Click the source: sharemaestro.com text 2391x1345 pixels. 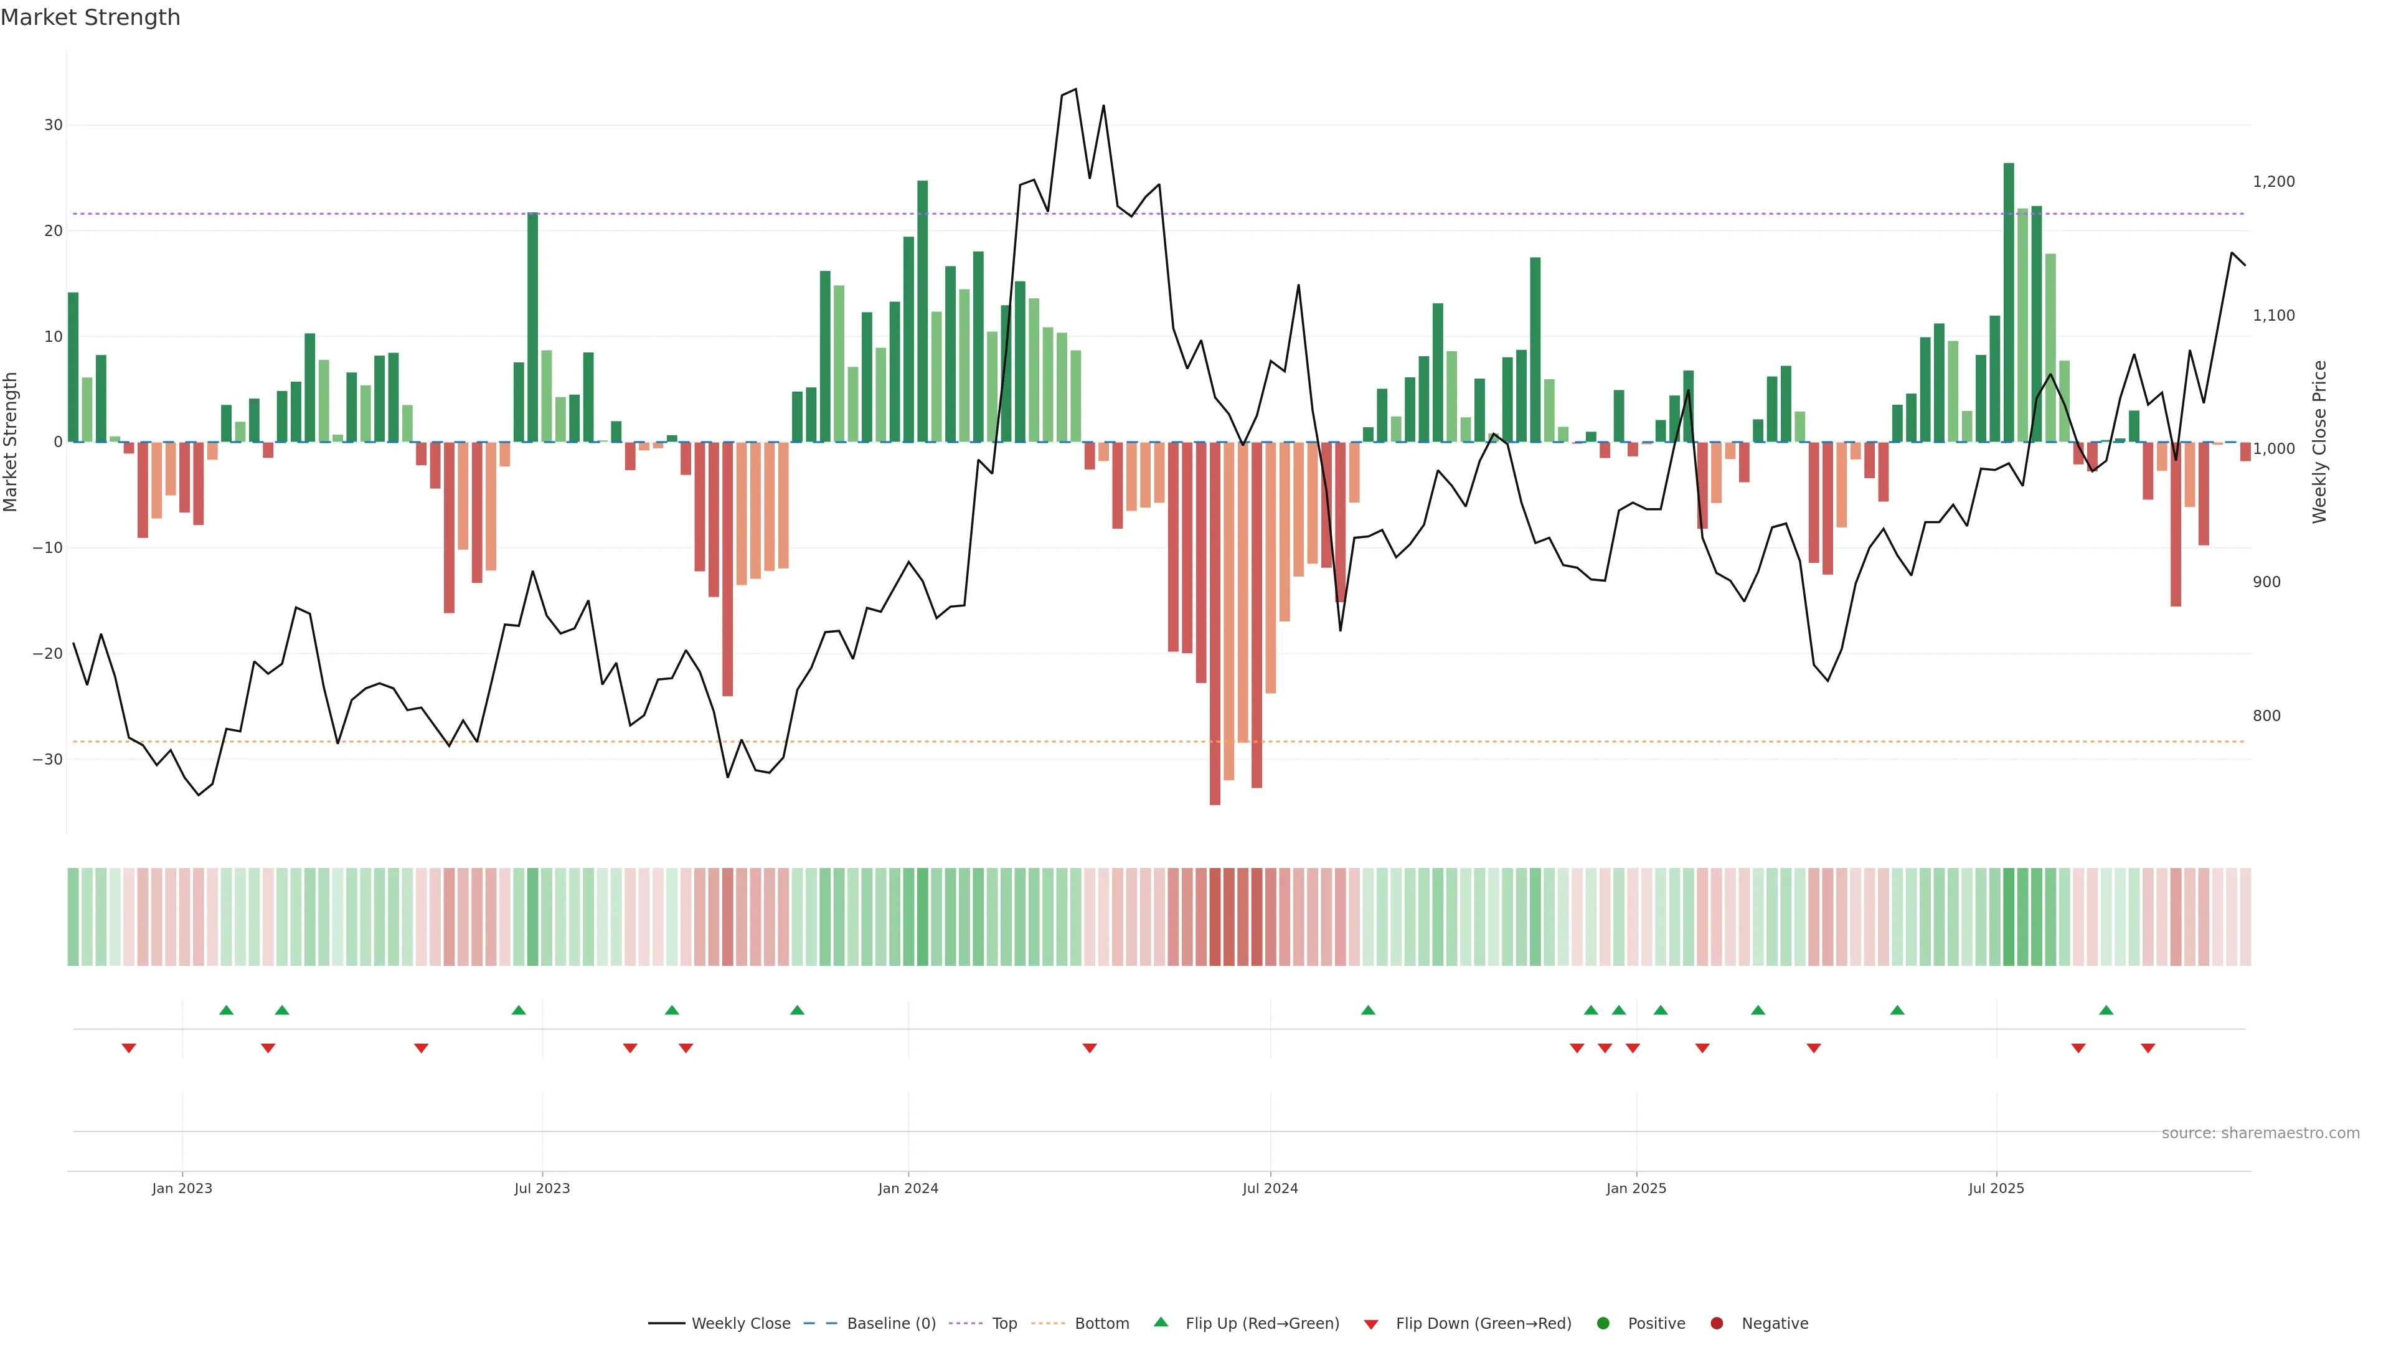click(2260, 1133)
